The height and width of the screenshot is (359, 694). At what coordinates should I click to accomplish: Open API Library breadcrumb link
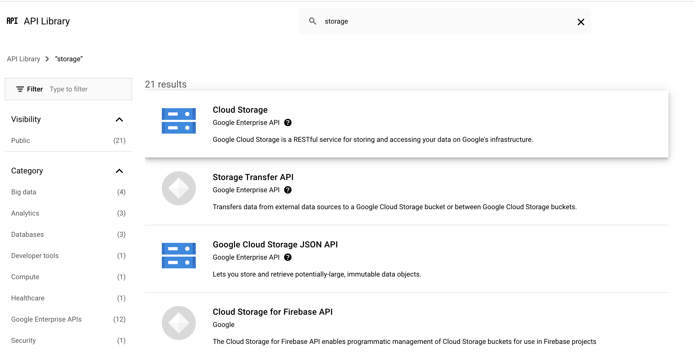(23, 59)
